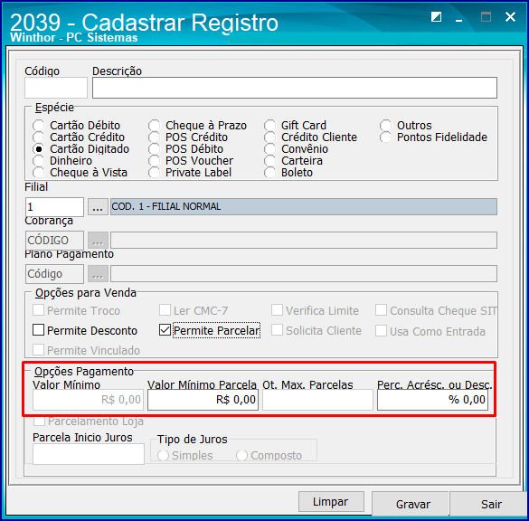Select Cartão Crédito radio option
The width and height of the screenshot is (529, 521).
pyautogui.click(x=39, y=137)
